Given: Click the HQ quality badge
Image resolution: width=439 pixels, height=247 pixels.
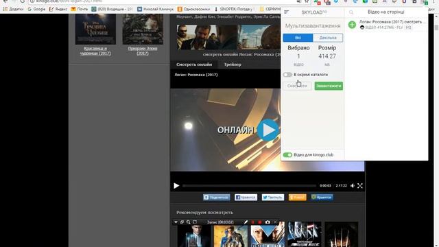Looking at the screenshot, I should click(409, 27).
